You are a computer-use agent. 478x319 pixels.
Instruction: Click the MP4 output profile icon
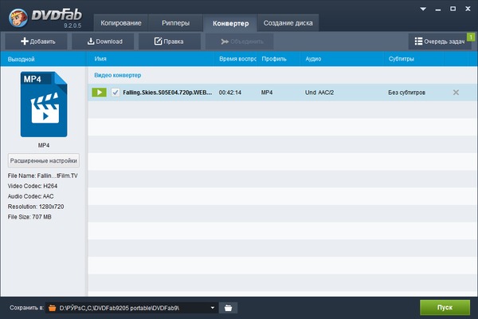tap(44, 105)
